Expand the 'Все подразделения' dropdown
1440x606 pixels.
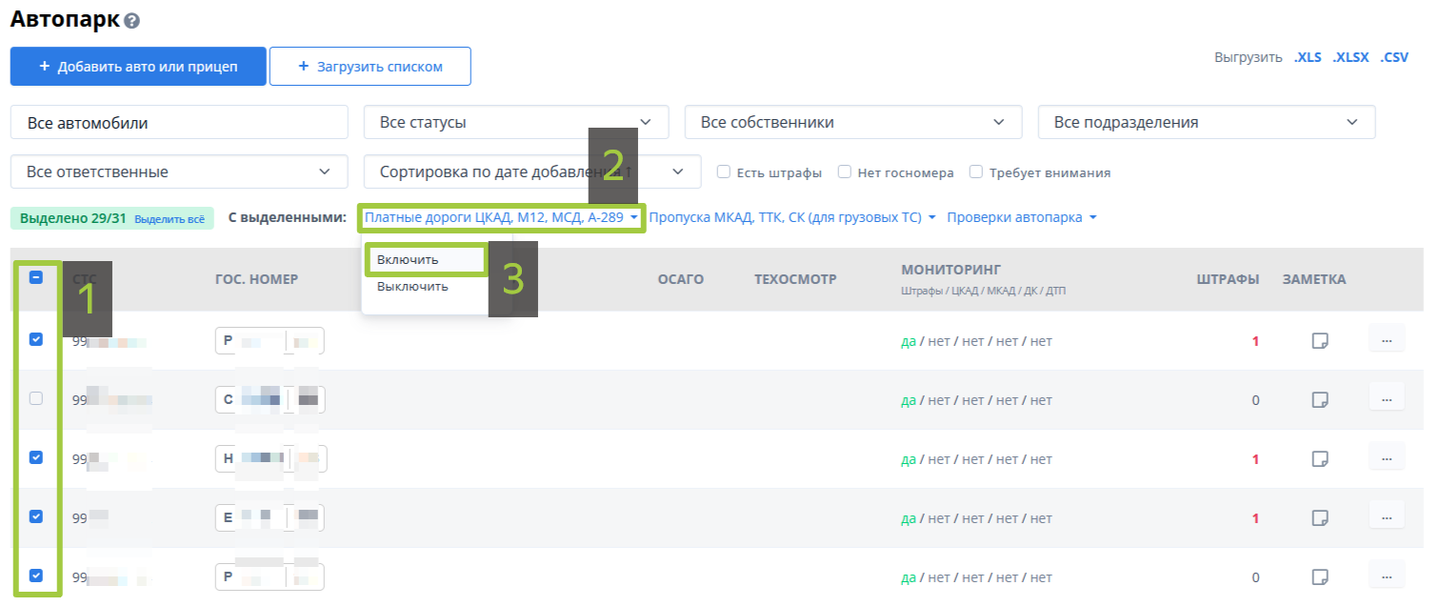tap(1206, 122)
